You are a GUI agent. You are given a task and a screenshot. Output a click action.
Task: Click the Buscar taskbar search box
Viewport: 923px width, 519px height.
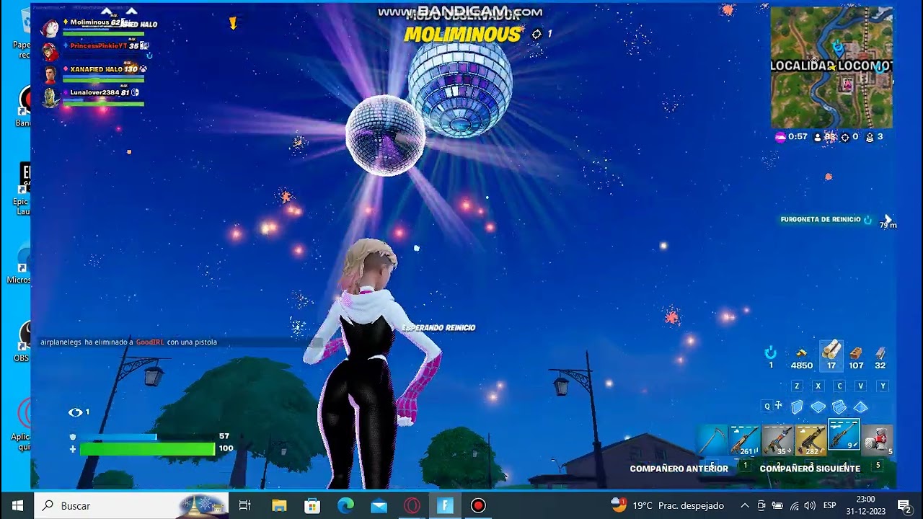click(132, 506)
